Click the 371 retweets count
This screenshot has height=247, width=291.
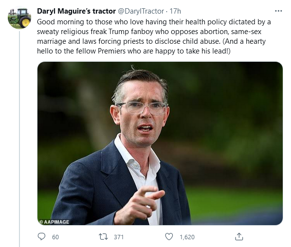coord(119,237)
